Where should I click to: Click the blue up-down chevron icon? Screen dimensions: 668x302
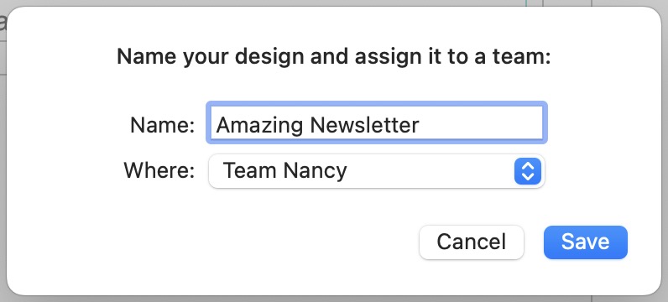pyautogui.click(x=527, y=171)
